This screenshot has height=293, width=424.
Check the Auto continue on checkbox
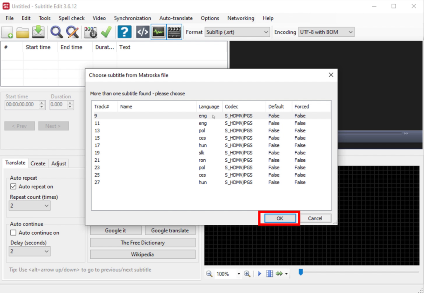point(14,233)
